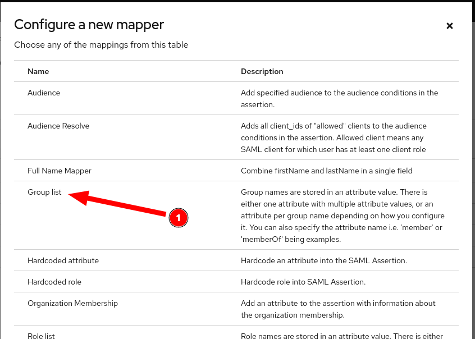Image resolution: width=475 pixels, height=339 pixels.
Task: Select the Hardcoded role mapper
Action: click(54, 282)
